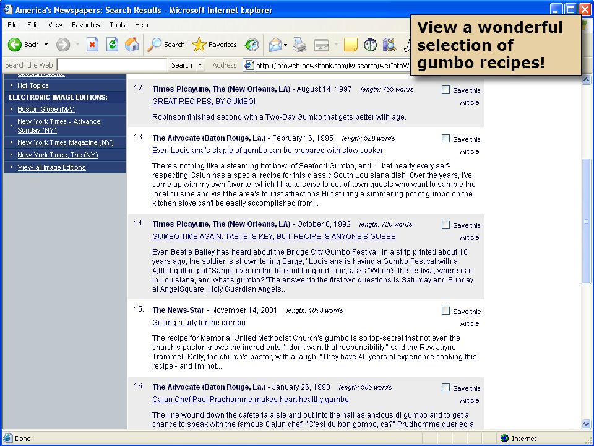Click the IE page icon in the status bar
Screen dimensions: 594x446
[7, 438]
